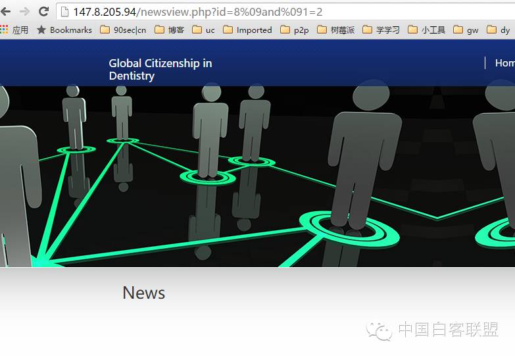Open the 博客 bookmark folder
The image size is (515, 356).
(x=170, y=30)
